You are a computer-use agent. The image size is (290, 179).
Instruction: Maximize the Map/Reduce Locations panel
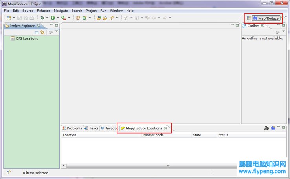284,127
